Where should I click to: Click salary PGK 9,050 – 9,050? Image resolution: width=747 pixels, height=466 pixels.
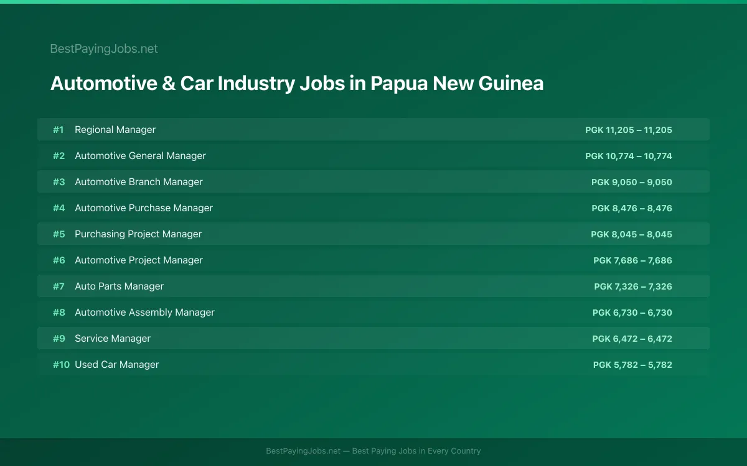(632, 182)
